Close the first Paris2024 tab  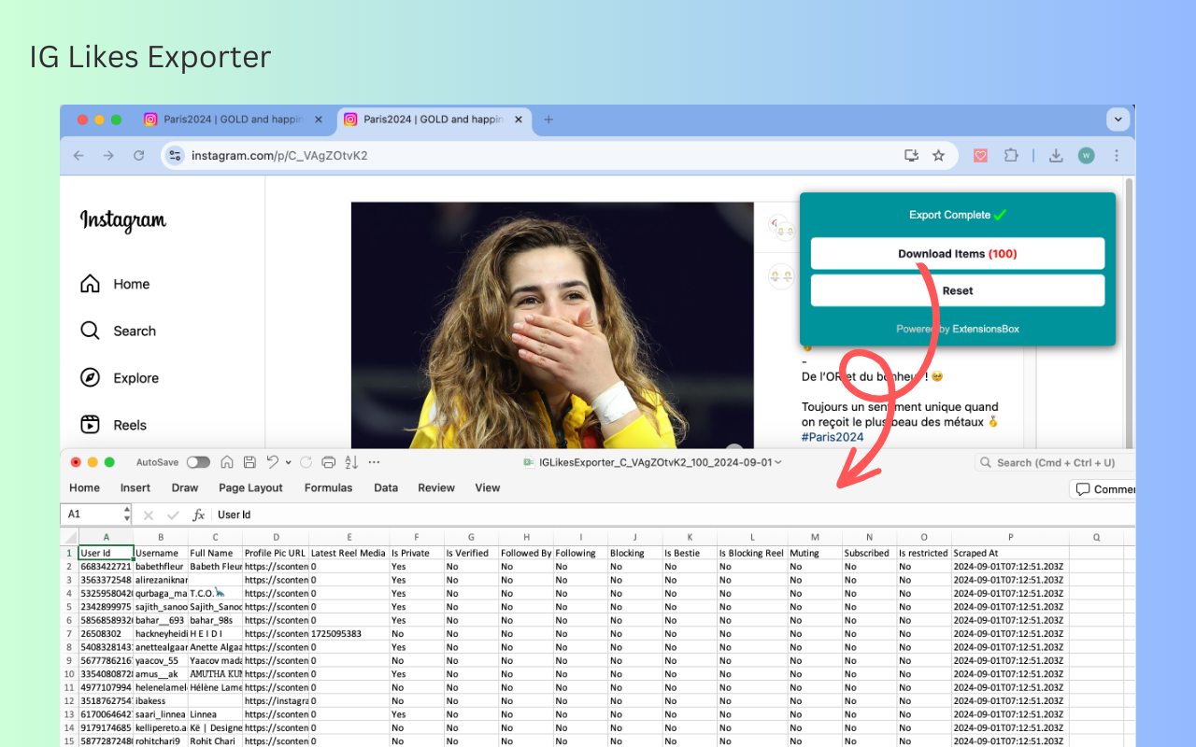[319, 120]
